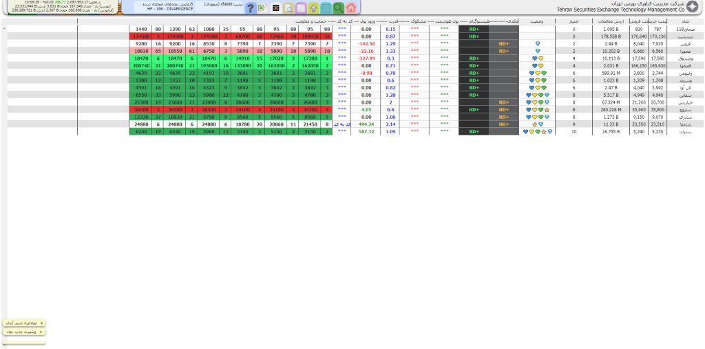Click blue heart in 2.47 B row
The width and height of the screenshot is (705, 349).
click(x=532, y=87)
